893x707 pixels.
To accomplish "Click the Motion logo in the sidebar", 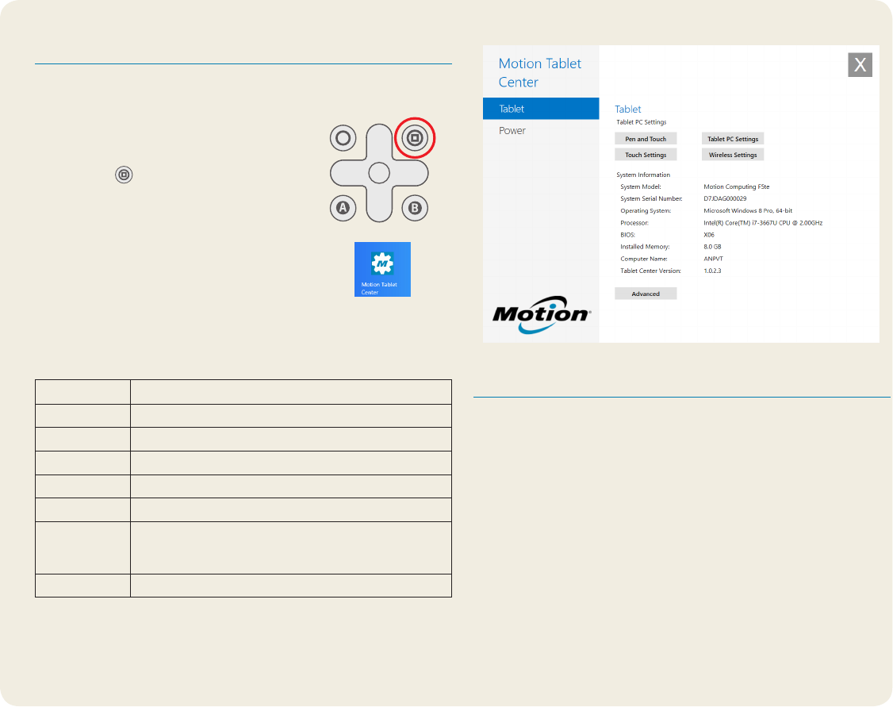I will tap(542, 314).
